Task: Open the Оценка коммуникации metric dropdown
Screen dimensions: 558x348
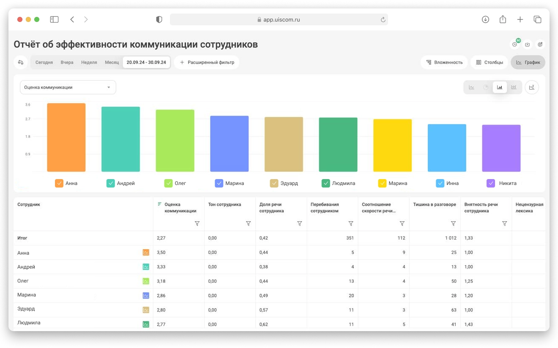Action: coord(68,87)
